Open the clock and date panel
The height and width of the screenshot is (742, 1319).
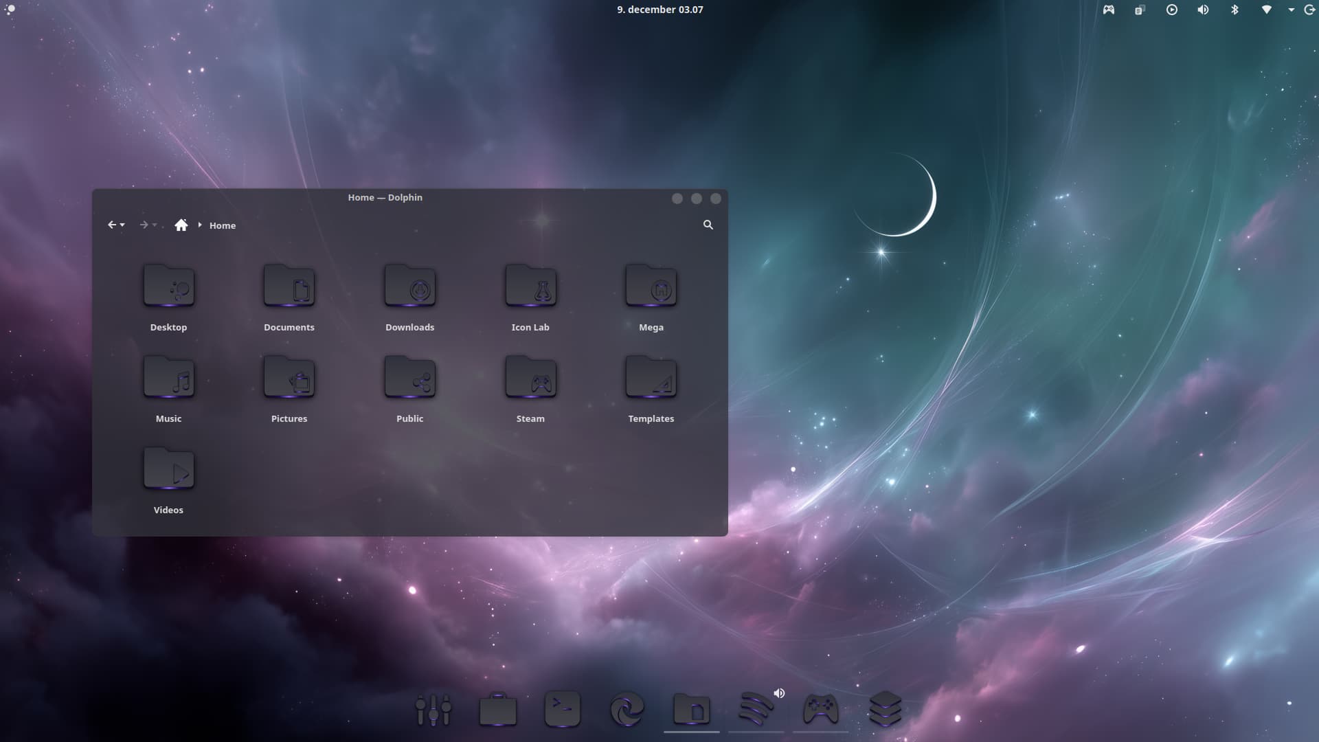(x=659, y=10)
